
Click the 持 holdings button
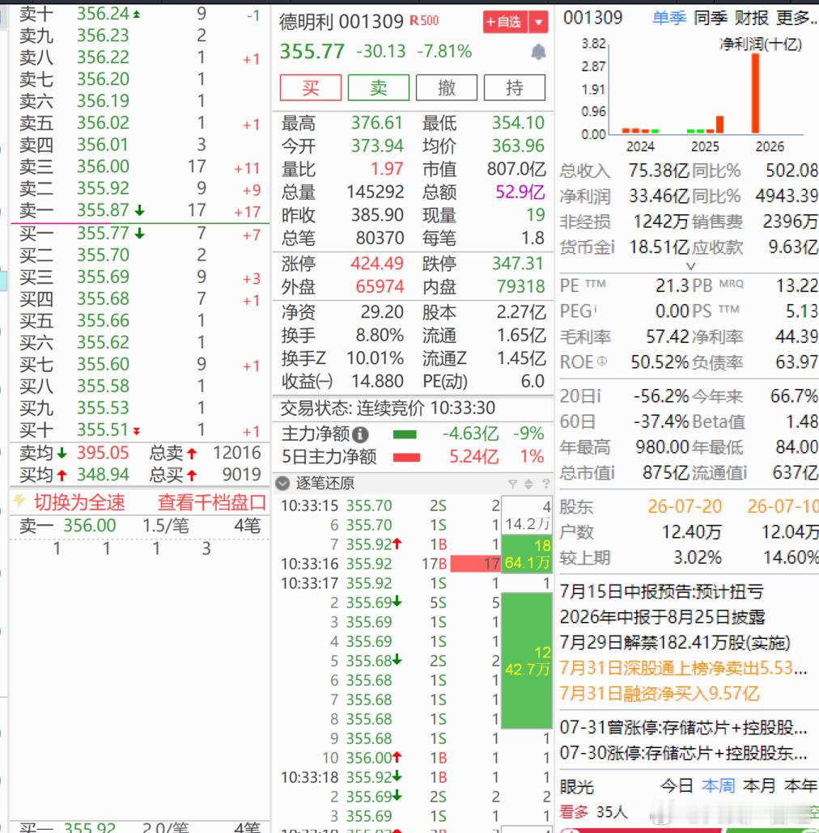[x=515, y=87]
